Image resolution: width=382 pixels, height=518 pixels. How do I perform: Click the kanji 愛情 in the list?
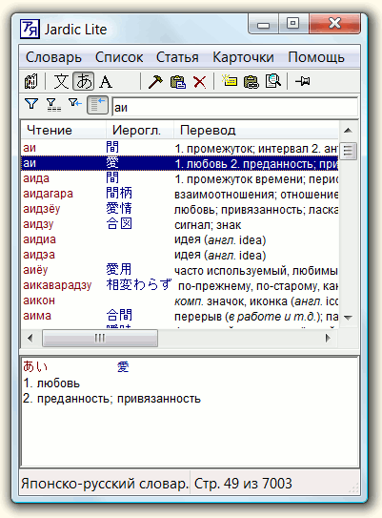[x=119, y=208]
